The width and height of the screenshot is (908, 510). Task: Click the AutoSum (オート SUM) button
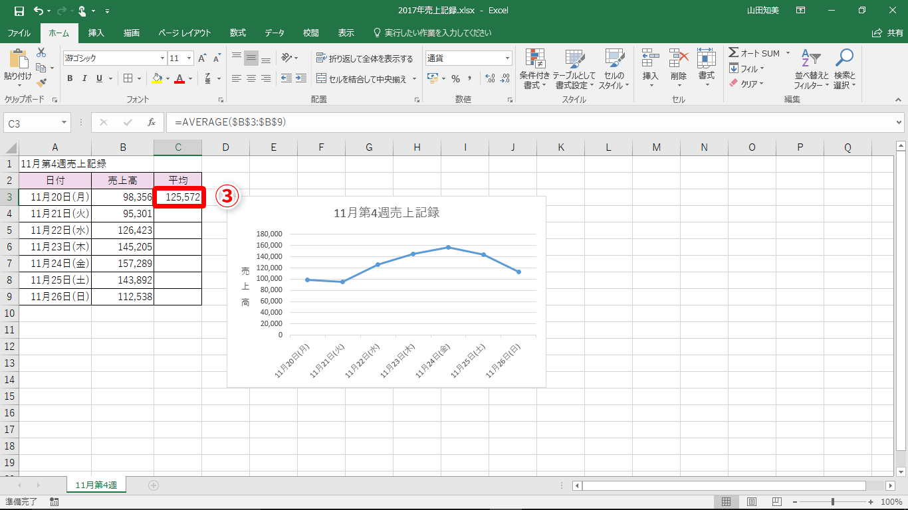point(755,53)
